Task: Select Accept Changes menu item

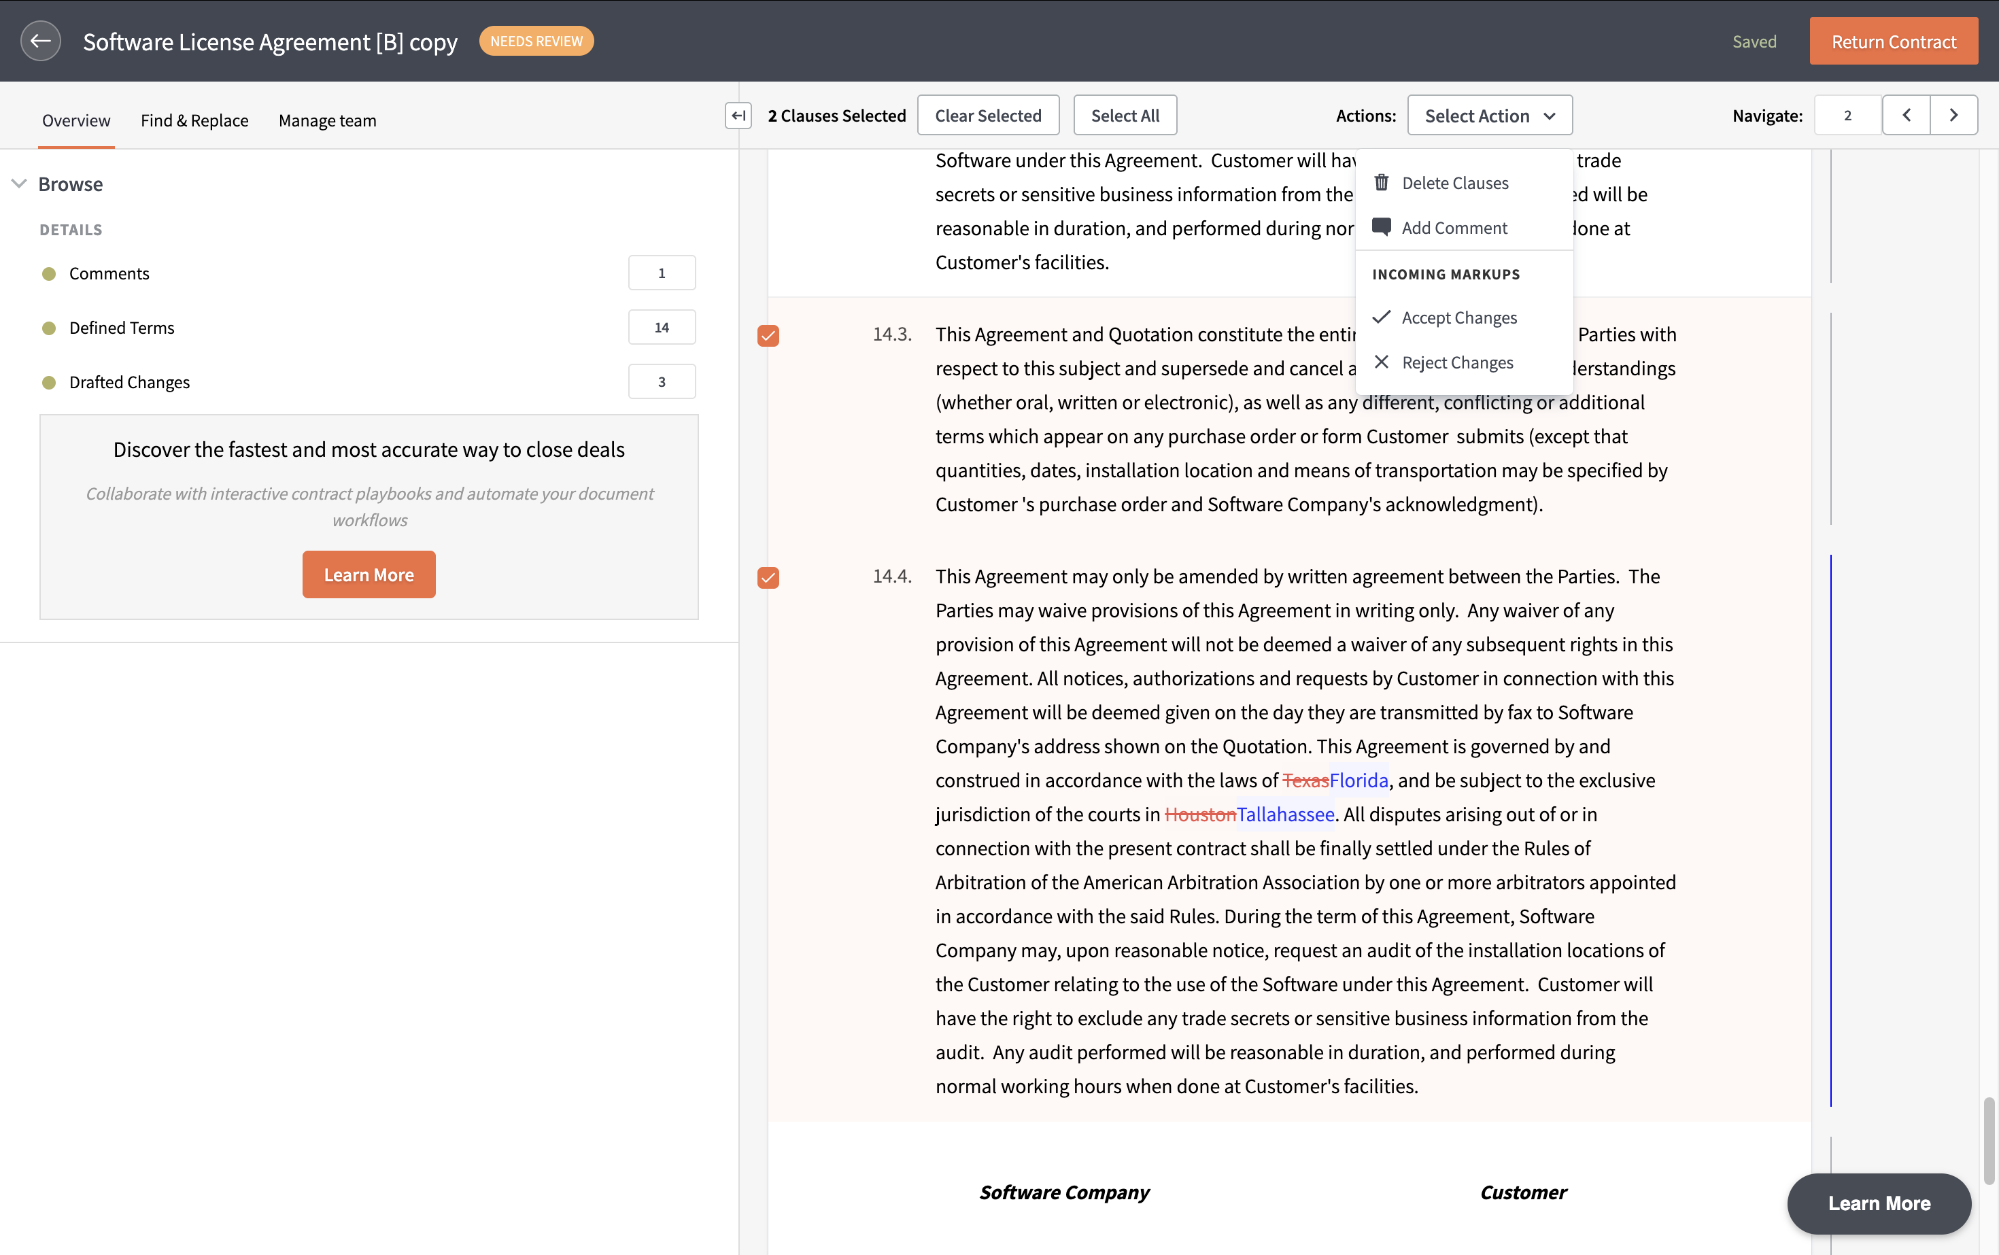Action: tap(1463, 317)
